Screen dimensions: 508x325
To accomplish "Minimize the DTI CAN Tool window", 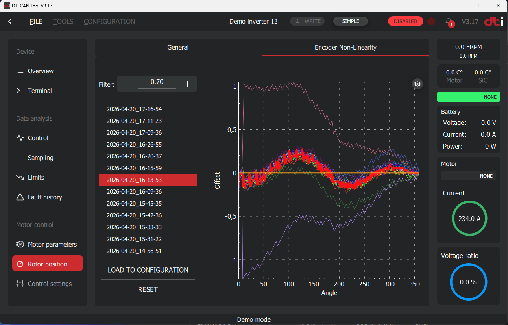I will [462, 6].
